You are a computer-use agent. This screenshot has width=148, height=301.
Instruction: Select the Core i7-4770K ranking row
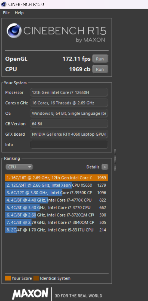(x=57, y=200)
